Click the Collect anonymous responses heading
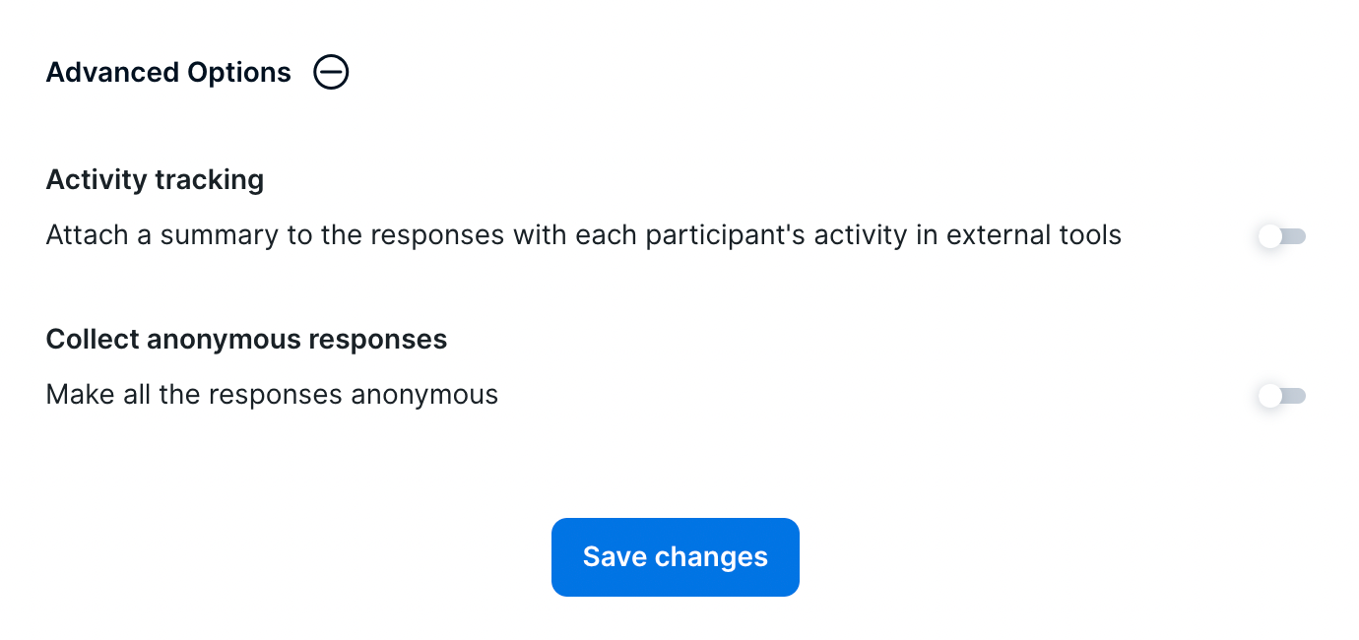 coord(246,340)
